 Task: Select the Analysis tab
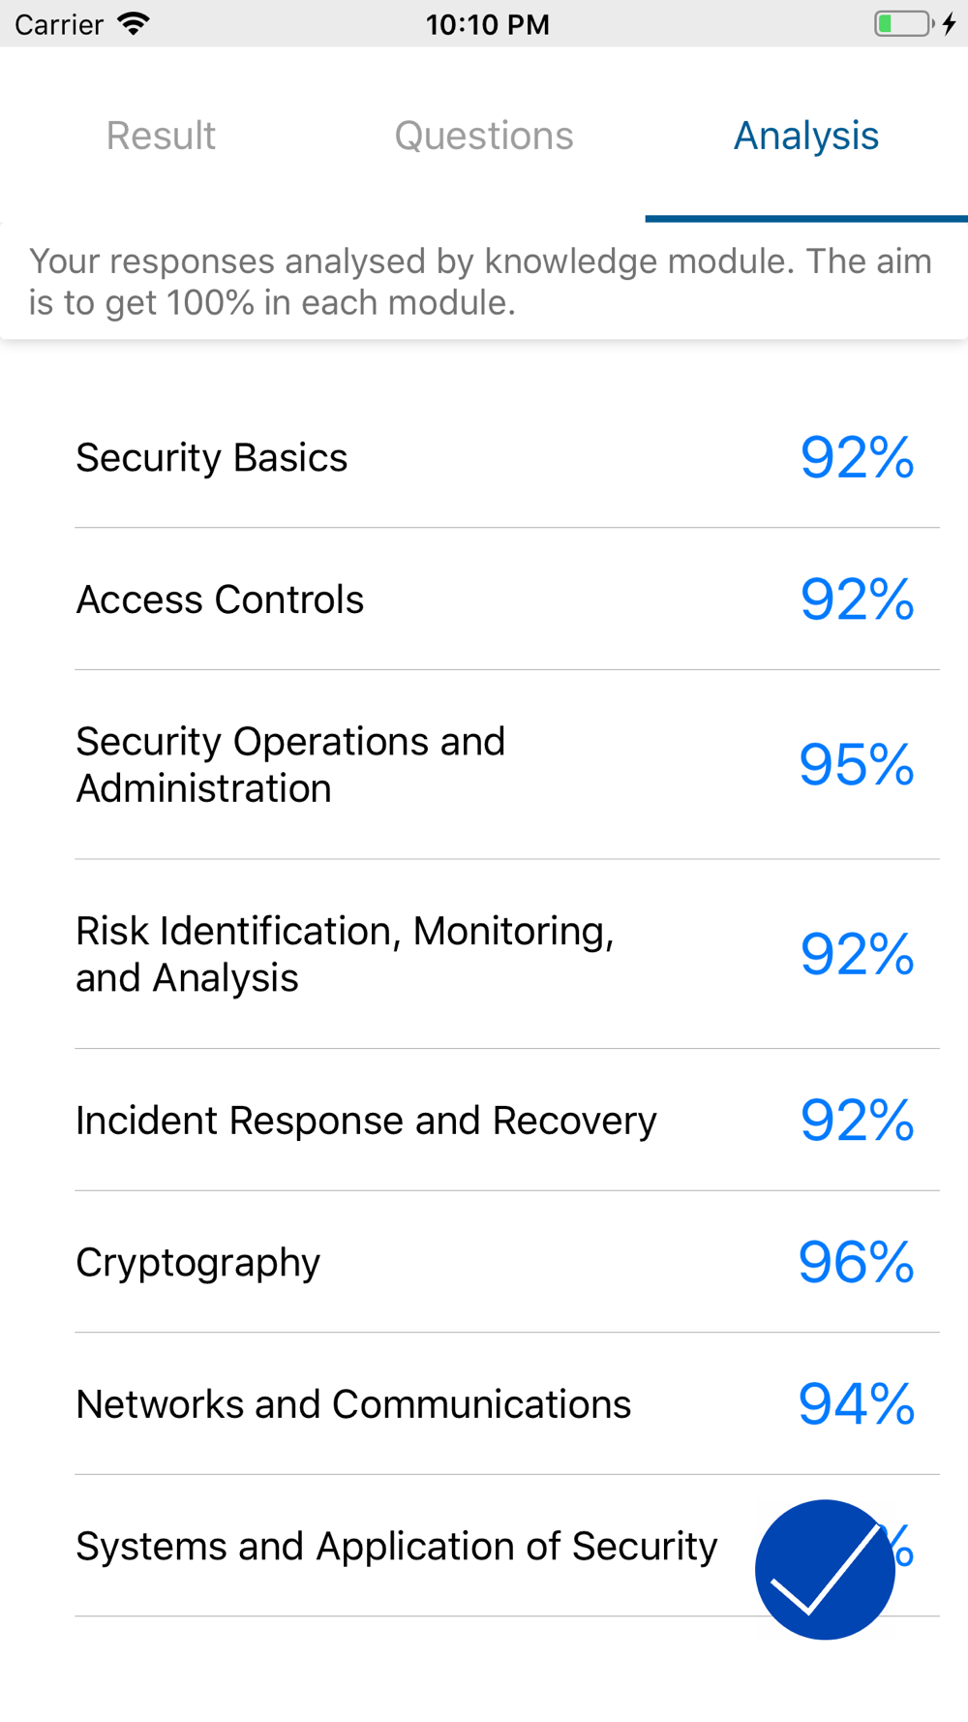click(x=806, y=136)
